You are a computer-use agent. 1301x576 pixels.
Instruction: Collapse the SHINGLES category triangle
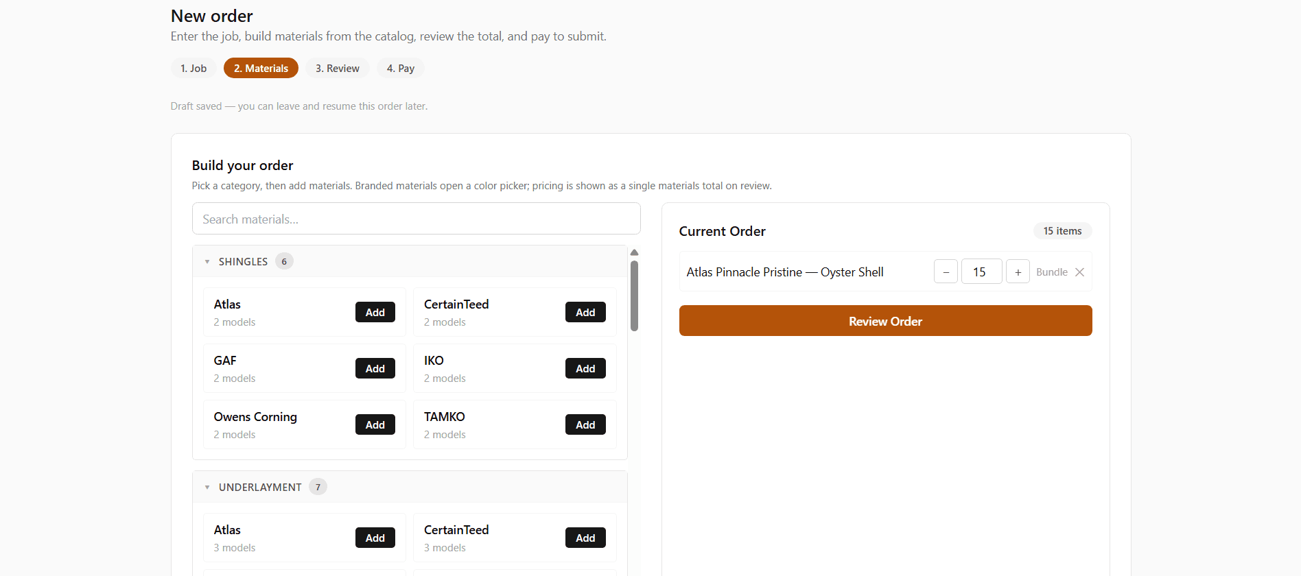click(207, 261)
